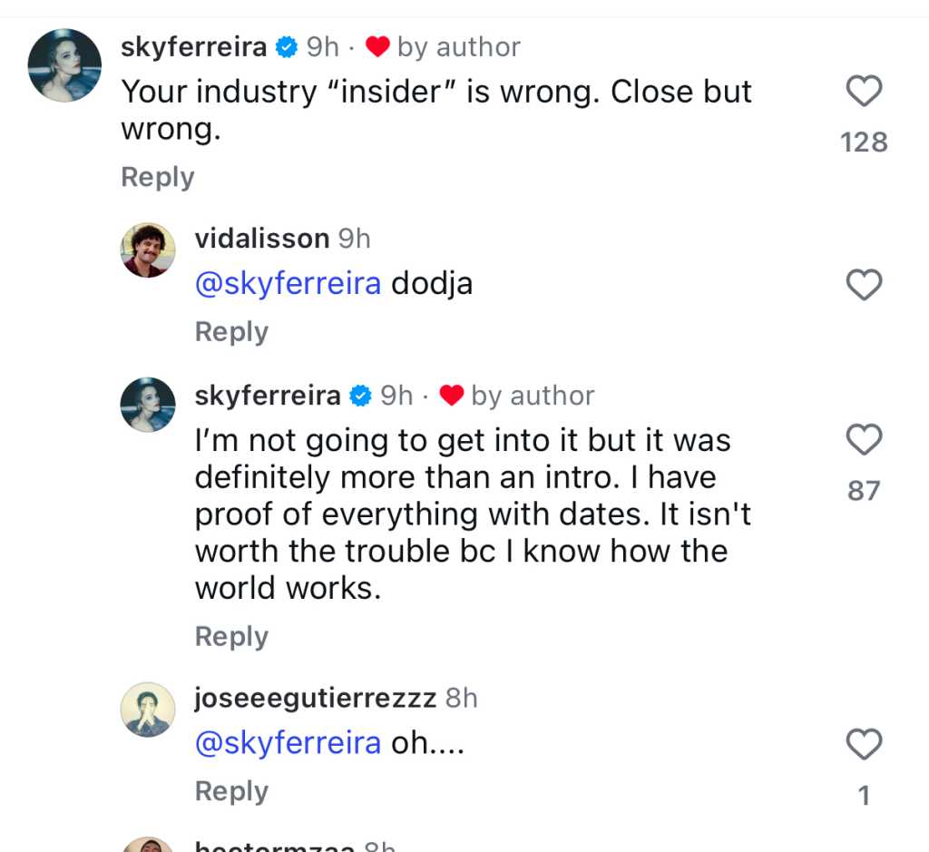Open vidalisson's profile picture
This screenshot has width=929, height=852.
pos(148,250)
